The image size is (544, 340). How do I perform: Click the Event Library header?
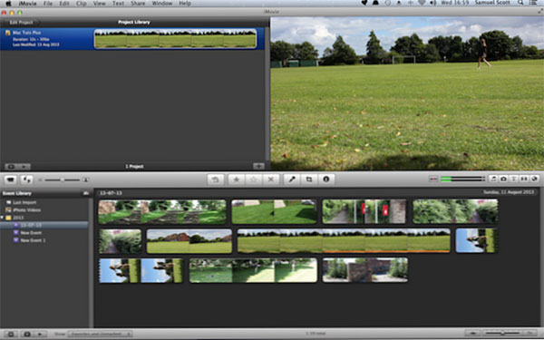coord(16,193)
